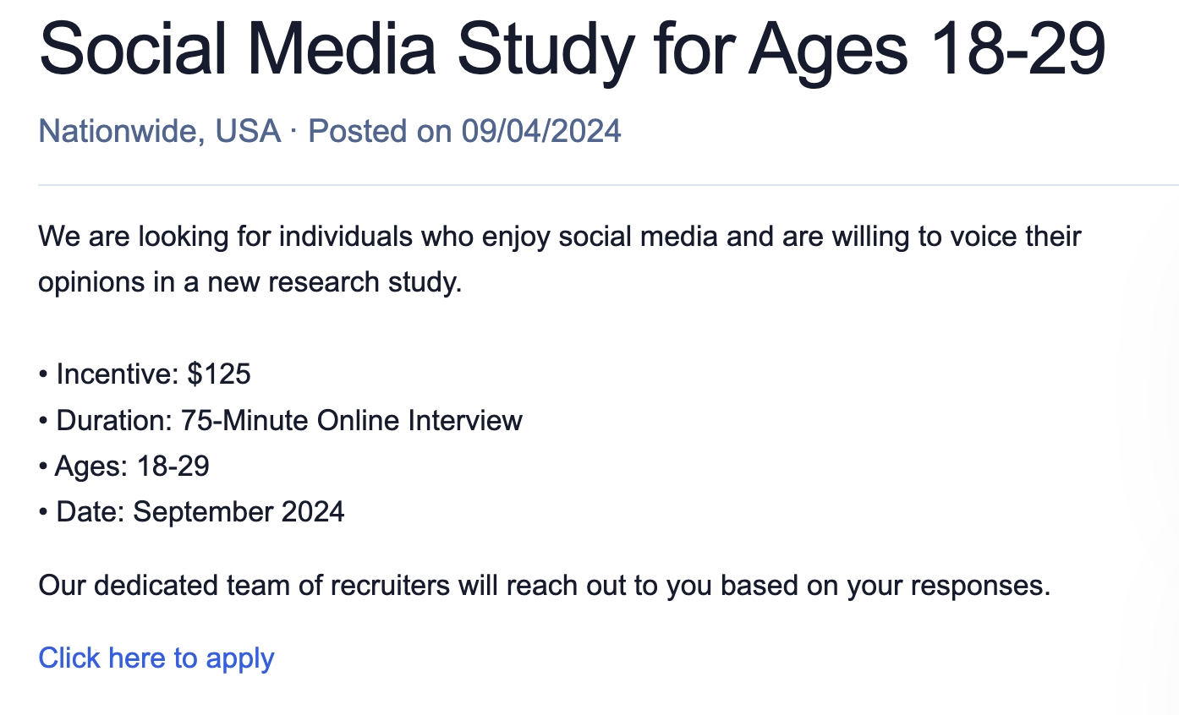Image resolution: width=1179 pixels, height=715 pixels.
Task: Select the 'Nationwide, USA' location text
Action: 160,131
